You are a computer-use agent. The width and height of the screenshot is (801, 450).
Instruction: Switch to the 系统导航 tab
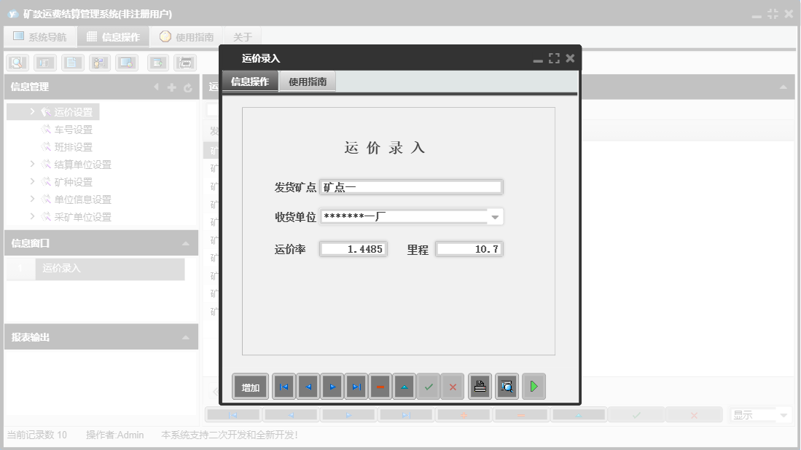(x=40, y=36)
